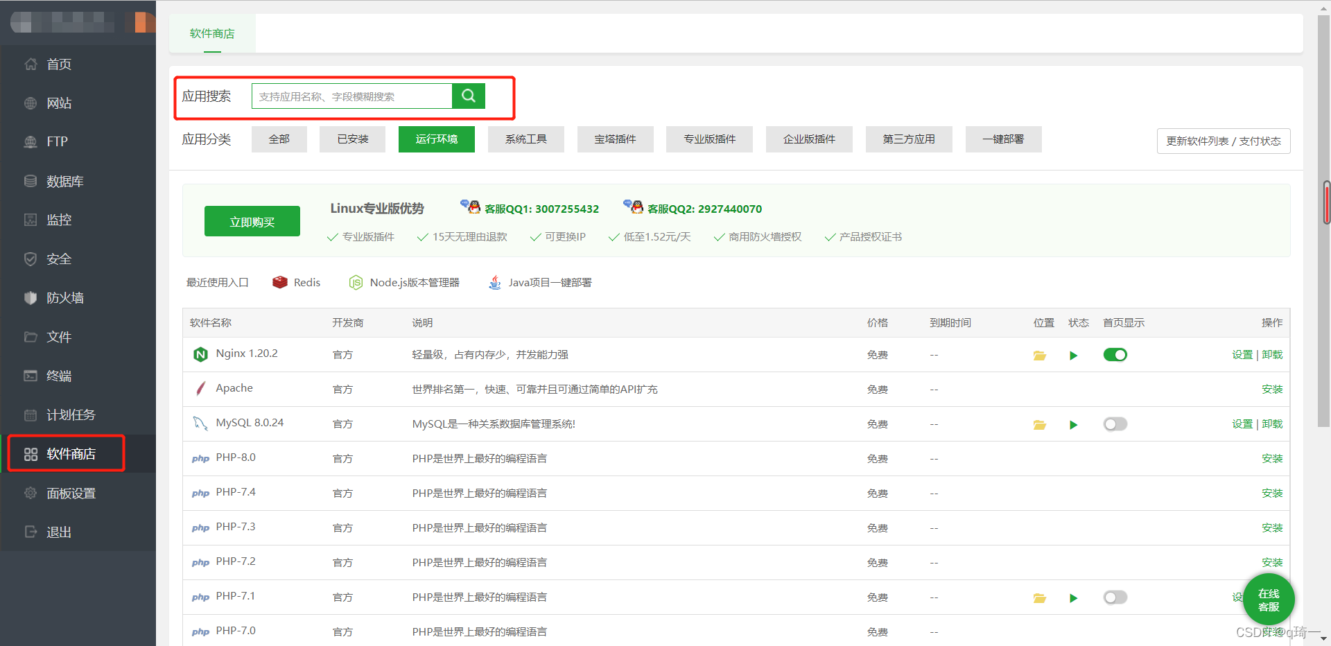Select the 系统工具 category
1331x646 pixels.
(526, 139)
